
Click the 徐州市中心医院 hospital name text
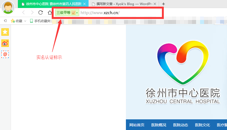pyautogui.click(x=183, y=93)
